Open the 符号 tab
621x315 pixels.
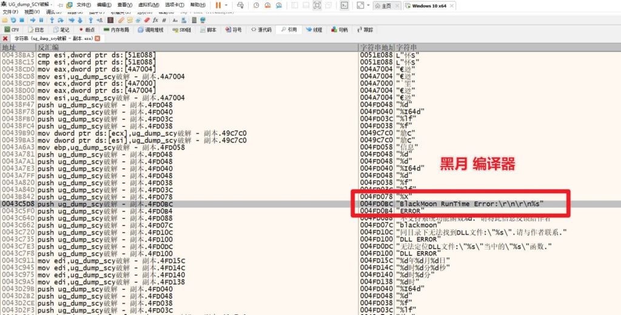coord(233,29)
